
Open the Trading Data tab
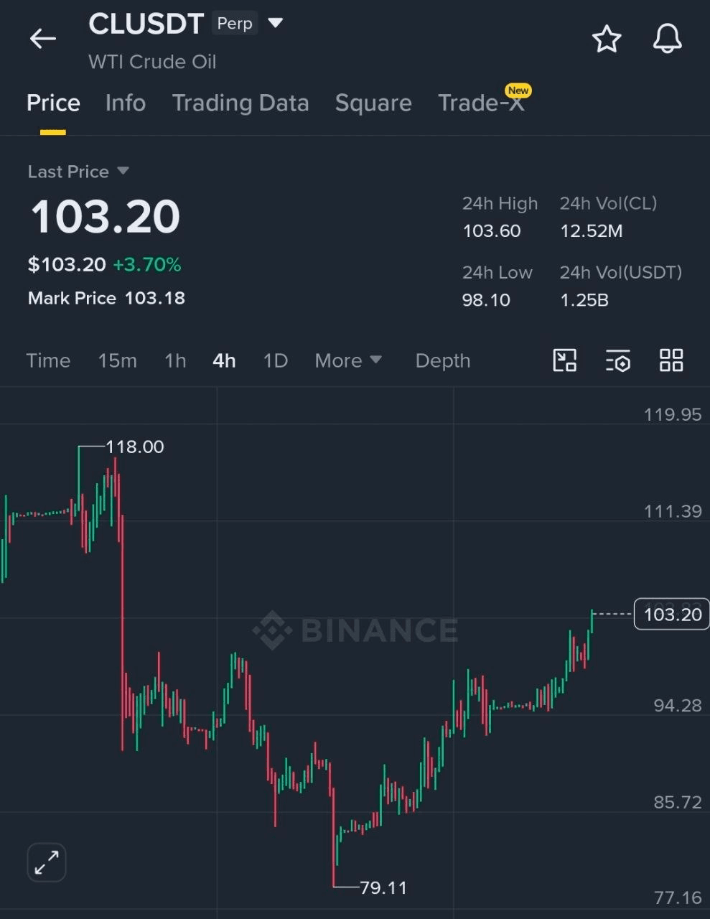tap(240, 103)
